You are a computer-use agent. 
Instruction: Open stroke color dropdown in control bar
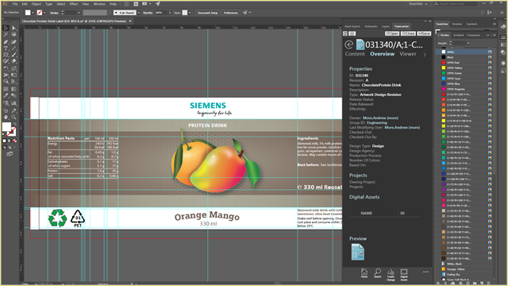point(44,13)
